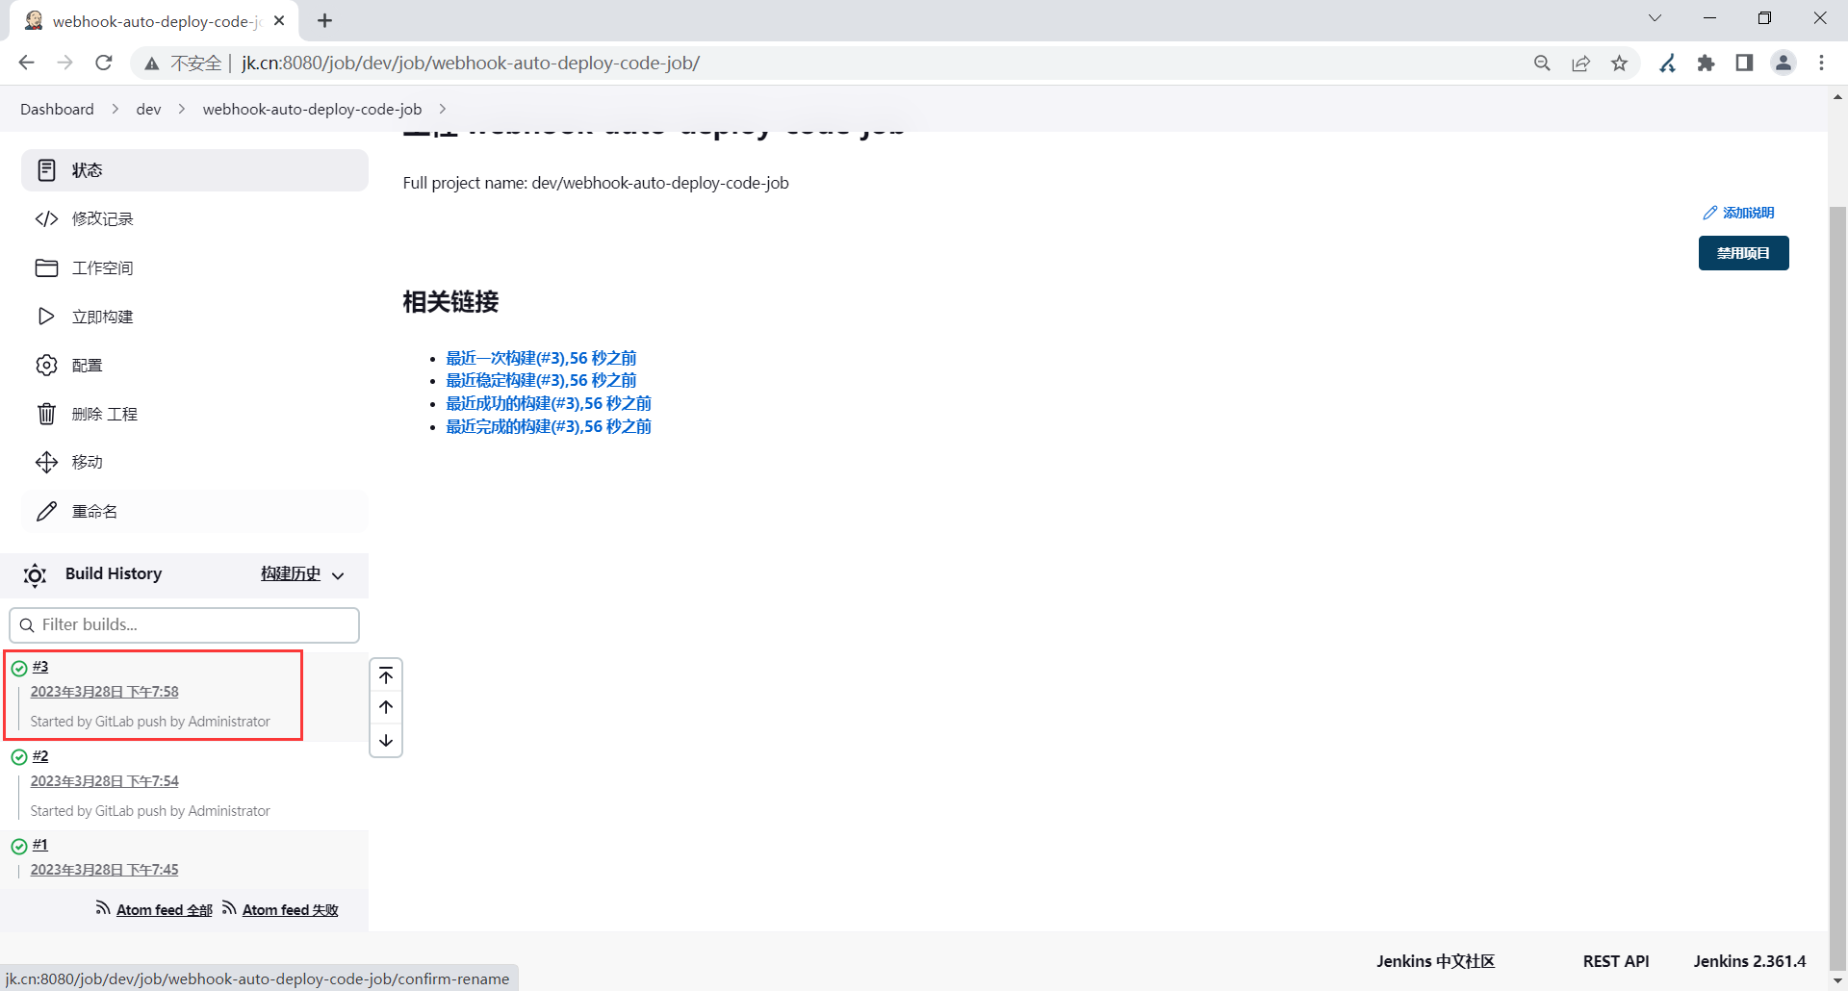
Task: Open 最近完成的构建(#3) link
Action: pyautogui.click(x=549, y=426)
